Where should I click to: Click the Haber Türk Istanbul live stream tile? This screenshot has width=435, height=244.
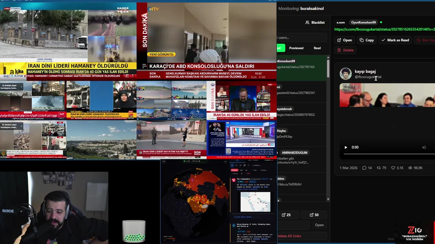[68, 41]
